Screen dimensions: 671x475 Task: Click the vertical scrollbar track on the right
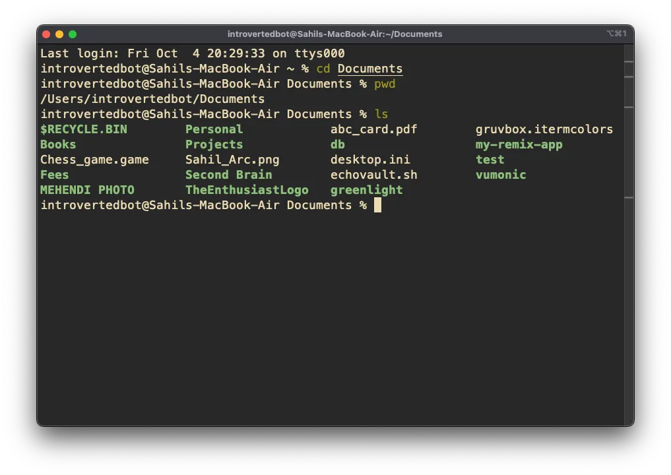628,264
